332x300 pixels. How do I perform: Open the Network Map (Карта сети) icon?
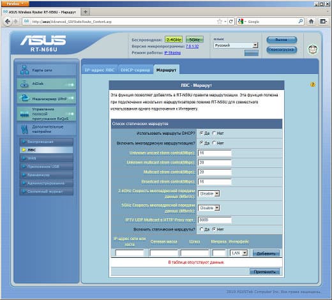click(x=25, y=70)
